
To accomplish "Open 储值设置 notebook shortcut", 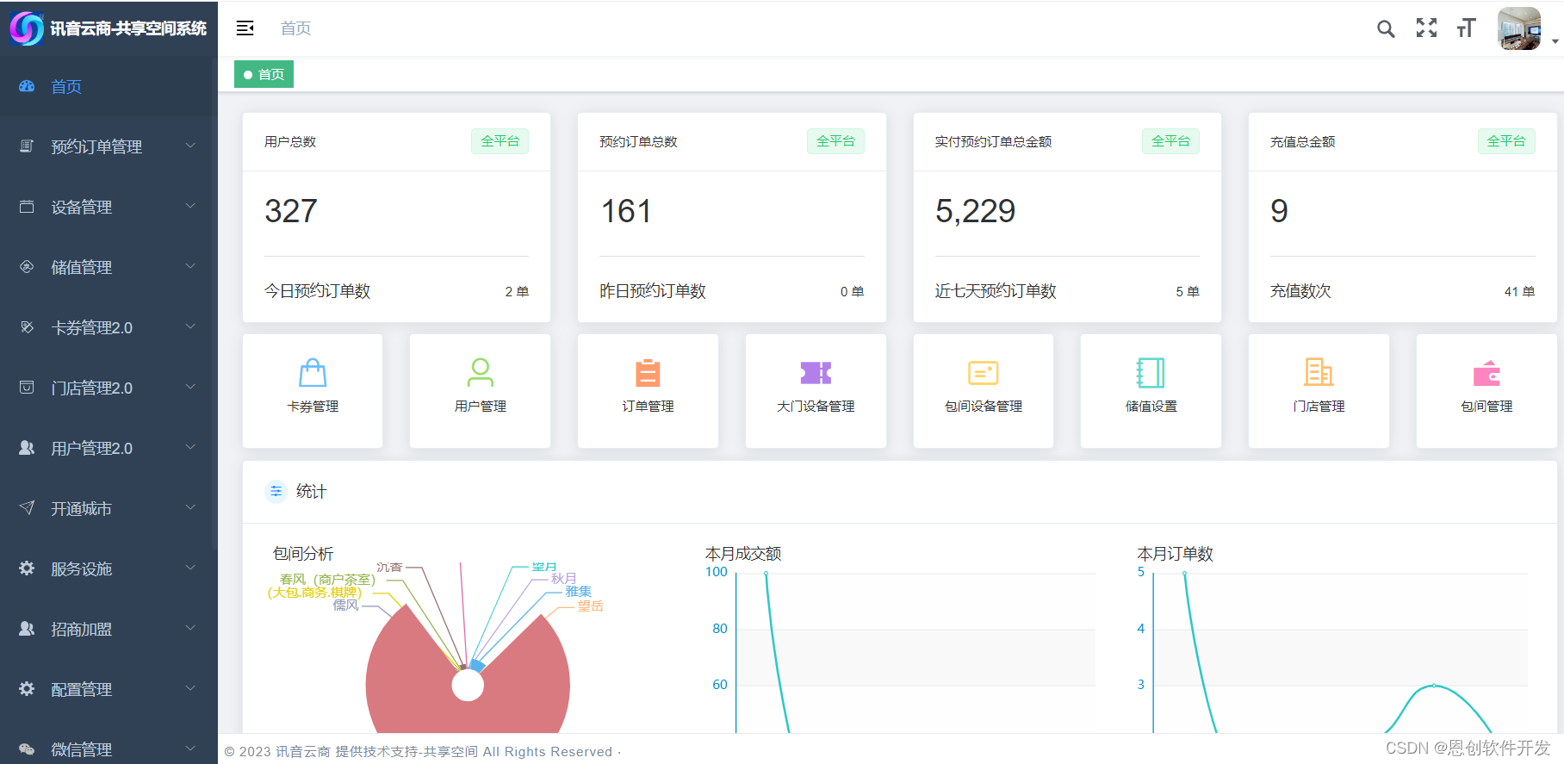I will click(x=1151, y=390).
